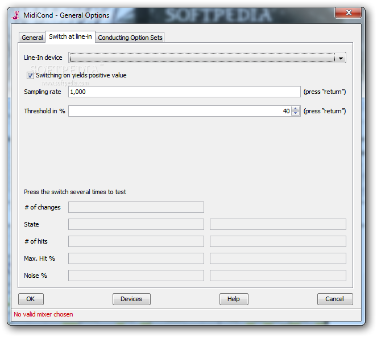Screen dimensions: 377x337
Task: Click the 'Max. Hit %' label
Action: (39, 258)
